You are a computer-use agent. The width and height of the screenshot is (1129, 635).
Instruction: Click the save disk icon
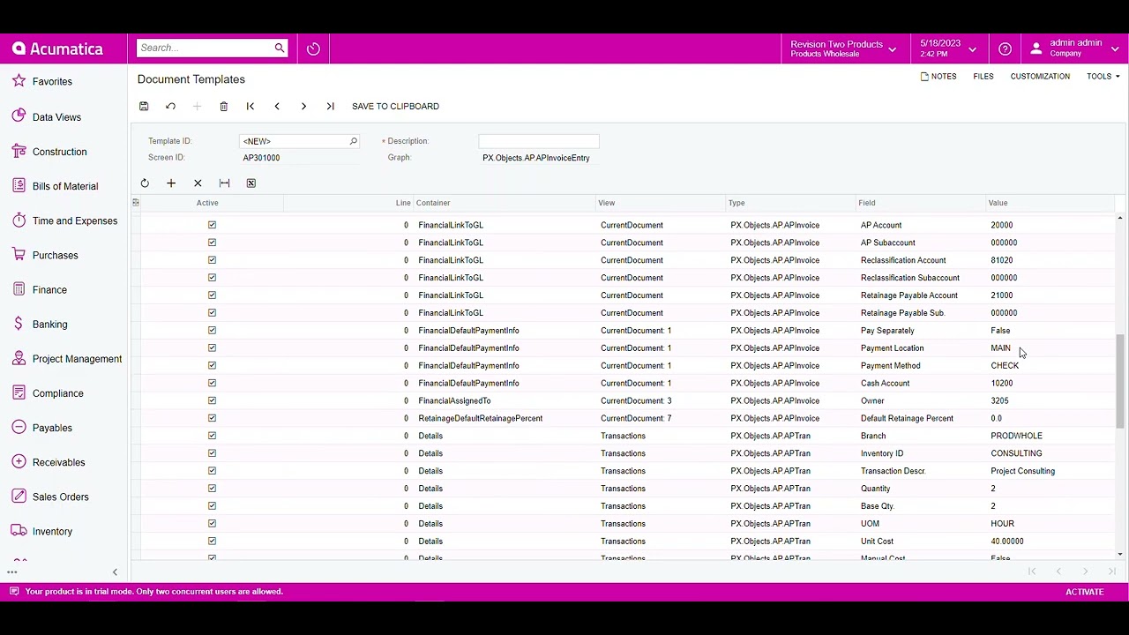[x=144, y=106]
